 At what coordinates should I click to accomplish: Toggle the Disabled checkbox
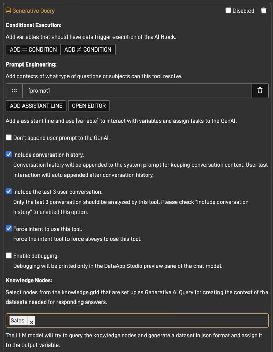(x=228, y=10)
